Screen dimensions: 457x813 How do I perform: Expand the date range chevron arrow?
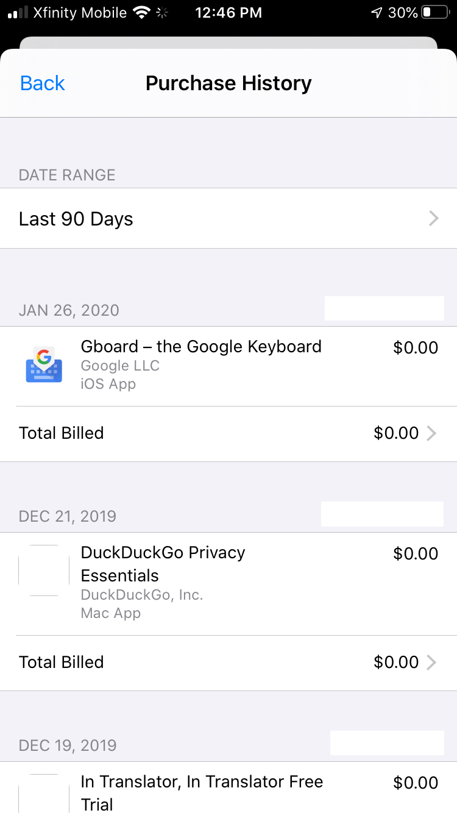click(x=434, y=219)
